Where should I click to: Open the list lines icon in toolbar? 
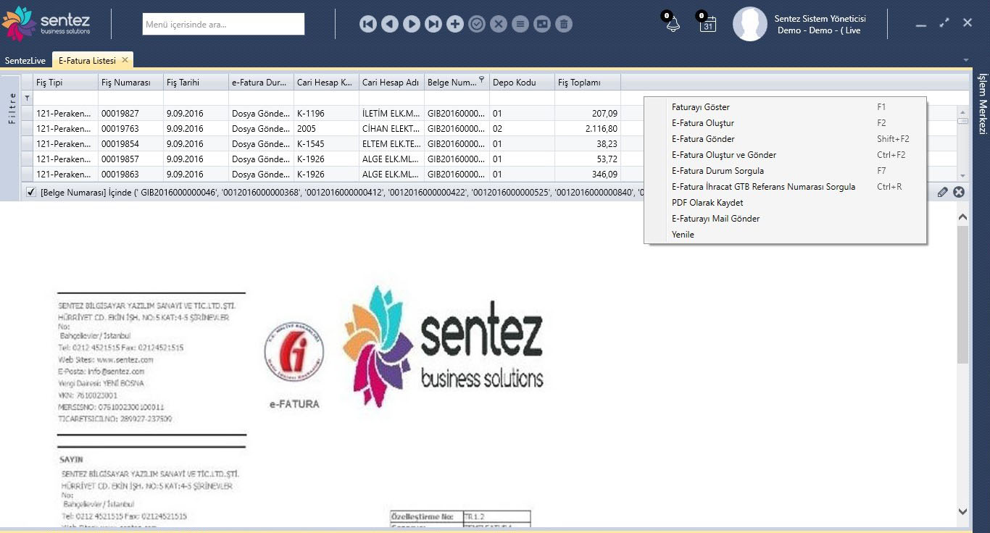[x=520, y=24]
